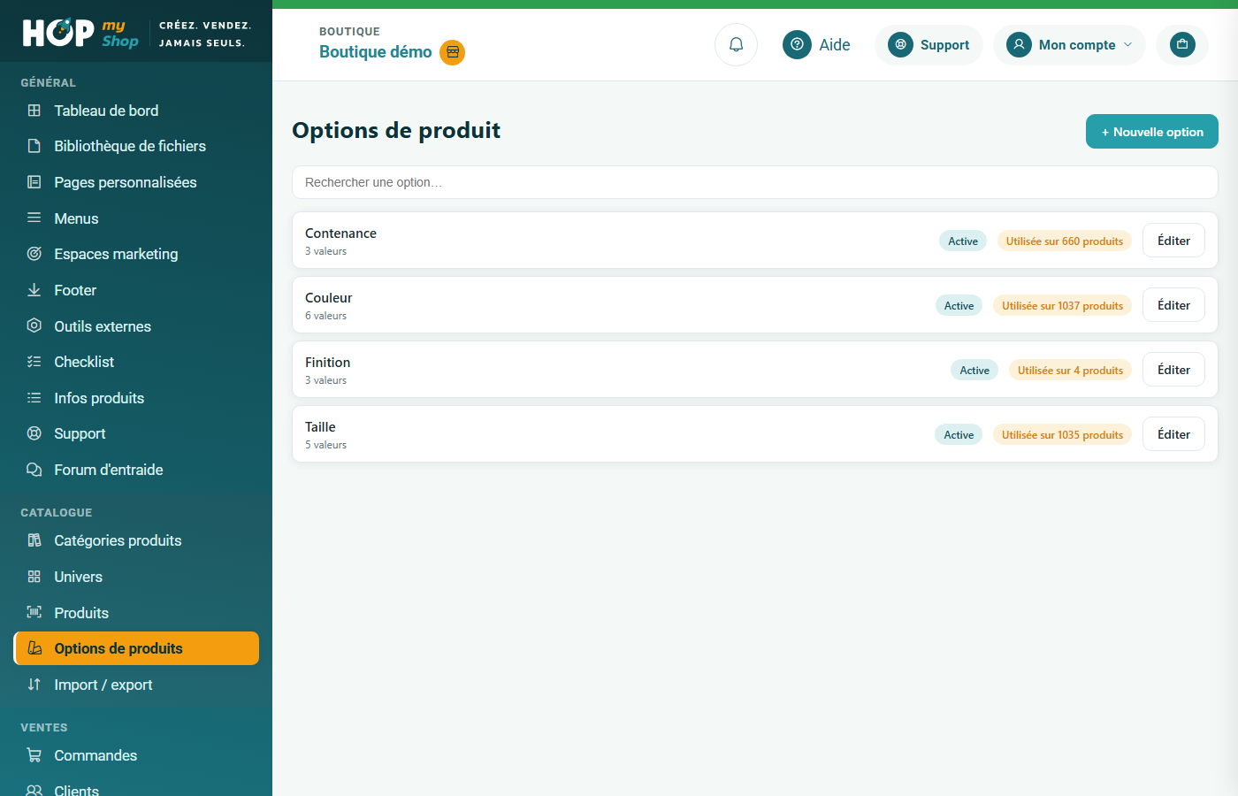Click the Forum d'entraide chat icon
1238x796 pixels.
click(34, 470)
